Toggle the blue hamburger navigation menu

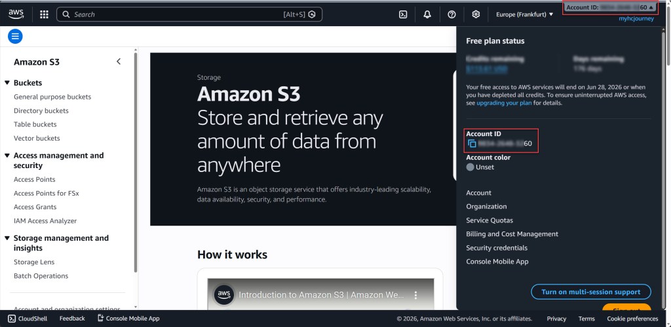tap(15, 37)
